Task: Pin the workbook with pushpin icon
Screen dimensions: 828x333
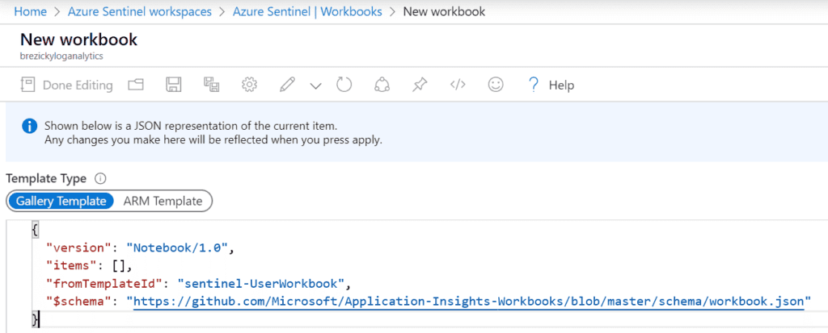Action: [x=420, y=85]
